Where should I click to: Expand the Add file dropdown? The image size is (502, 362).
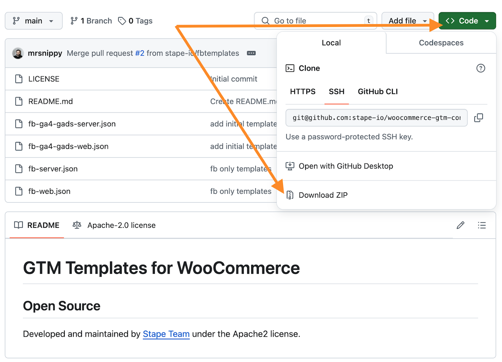pyautogui.click(x=408, y=21)
